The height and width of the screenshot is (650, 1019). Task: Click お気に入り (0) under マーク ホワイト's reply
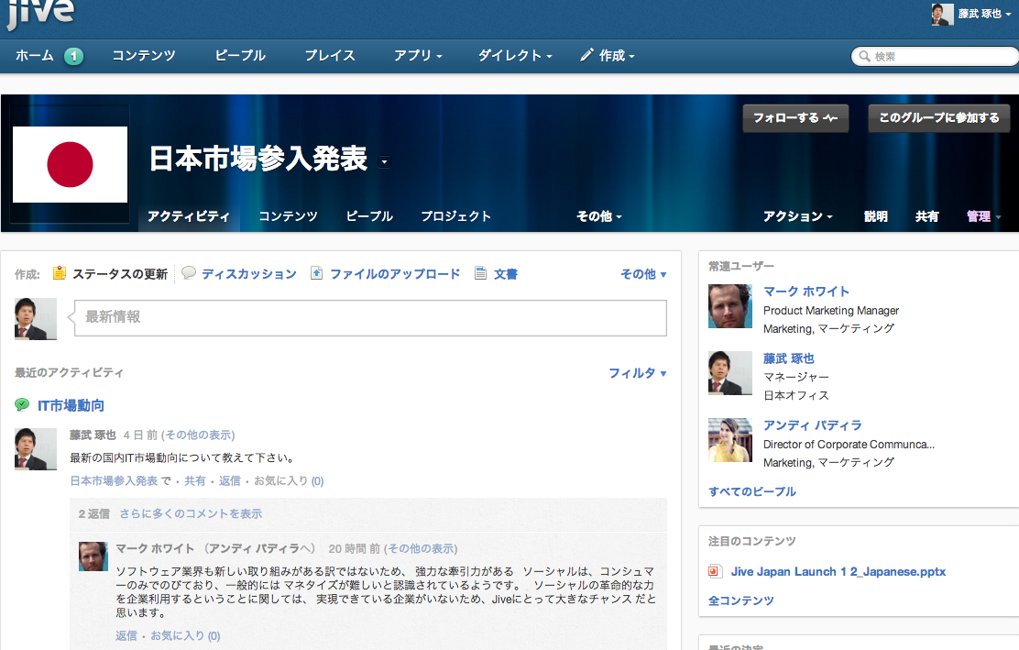coord(185,635)
